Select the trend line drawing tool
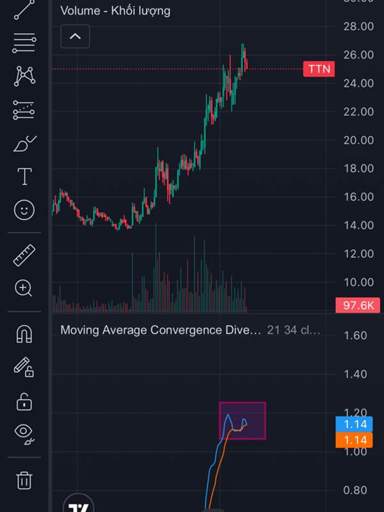This screenshot has height=512, width=384. 24,10
